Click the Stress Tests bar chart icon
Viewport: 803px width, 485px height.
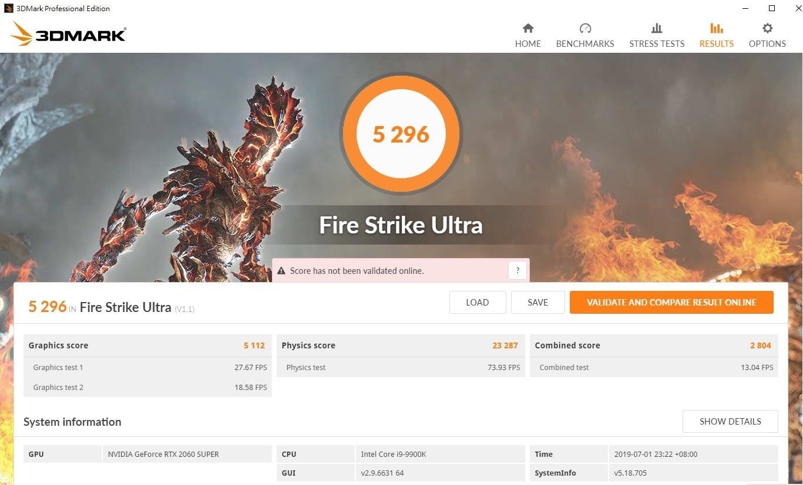point(657,28)
